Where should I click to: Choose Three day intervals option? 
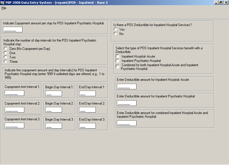[x=5, y=61]
